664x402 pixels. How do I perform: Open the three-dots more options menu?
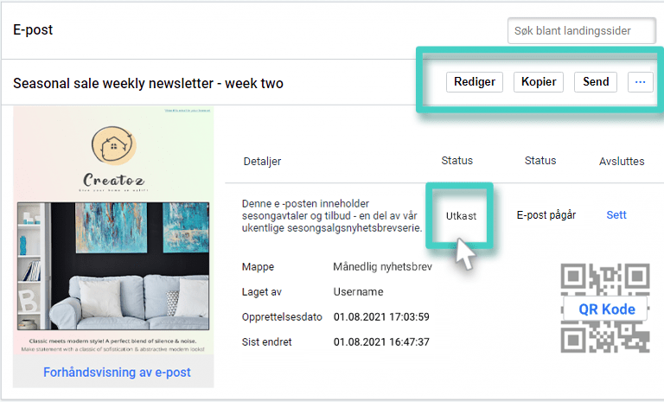(x=641, y=82)
